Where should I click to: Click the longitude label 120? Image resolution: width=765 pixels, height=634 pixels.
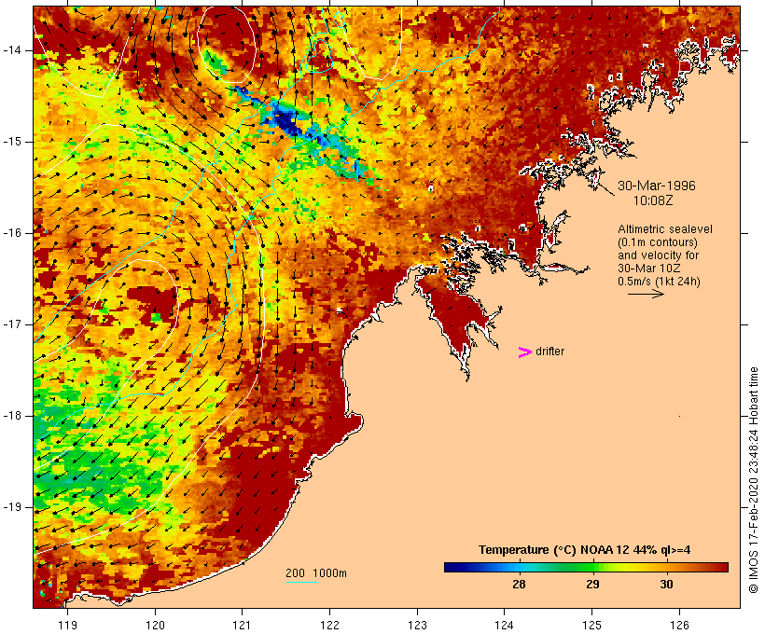155,626
